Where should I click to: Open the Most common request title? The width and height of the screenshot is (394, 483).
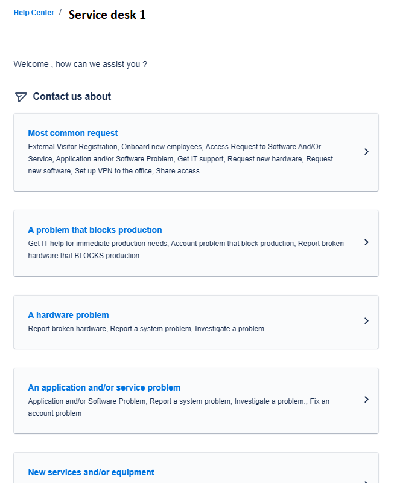[73, 133]
